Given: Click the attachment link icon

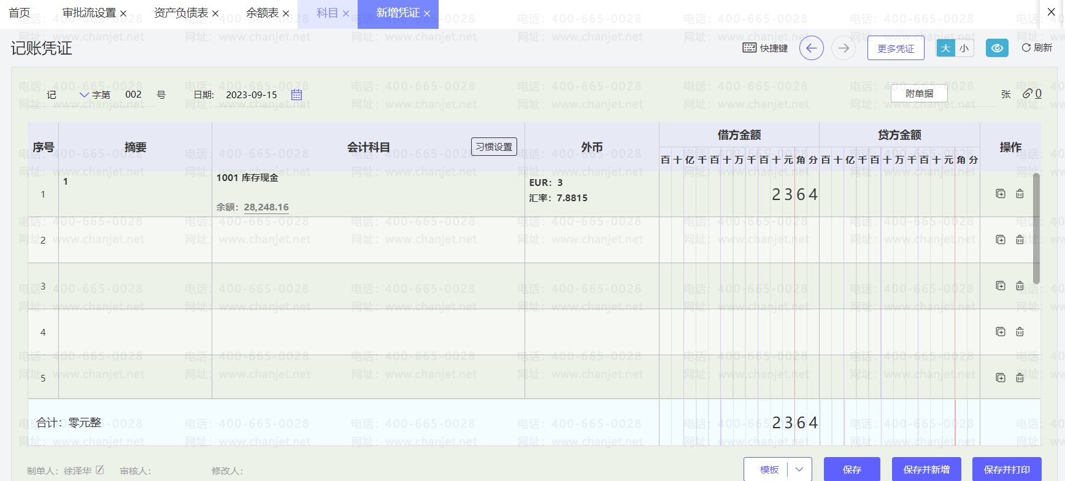Looking at the screenshot, I should [x=1028, y=93].
